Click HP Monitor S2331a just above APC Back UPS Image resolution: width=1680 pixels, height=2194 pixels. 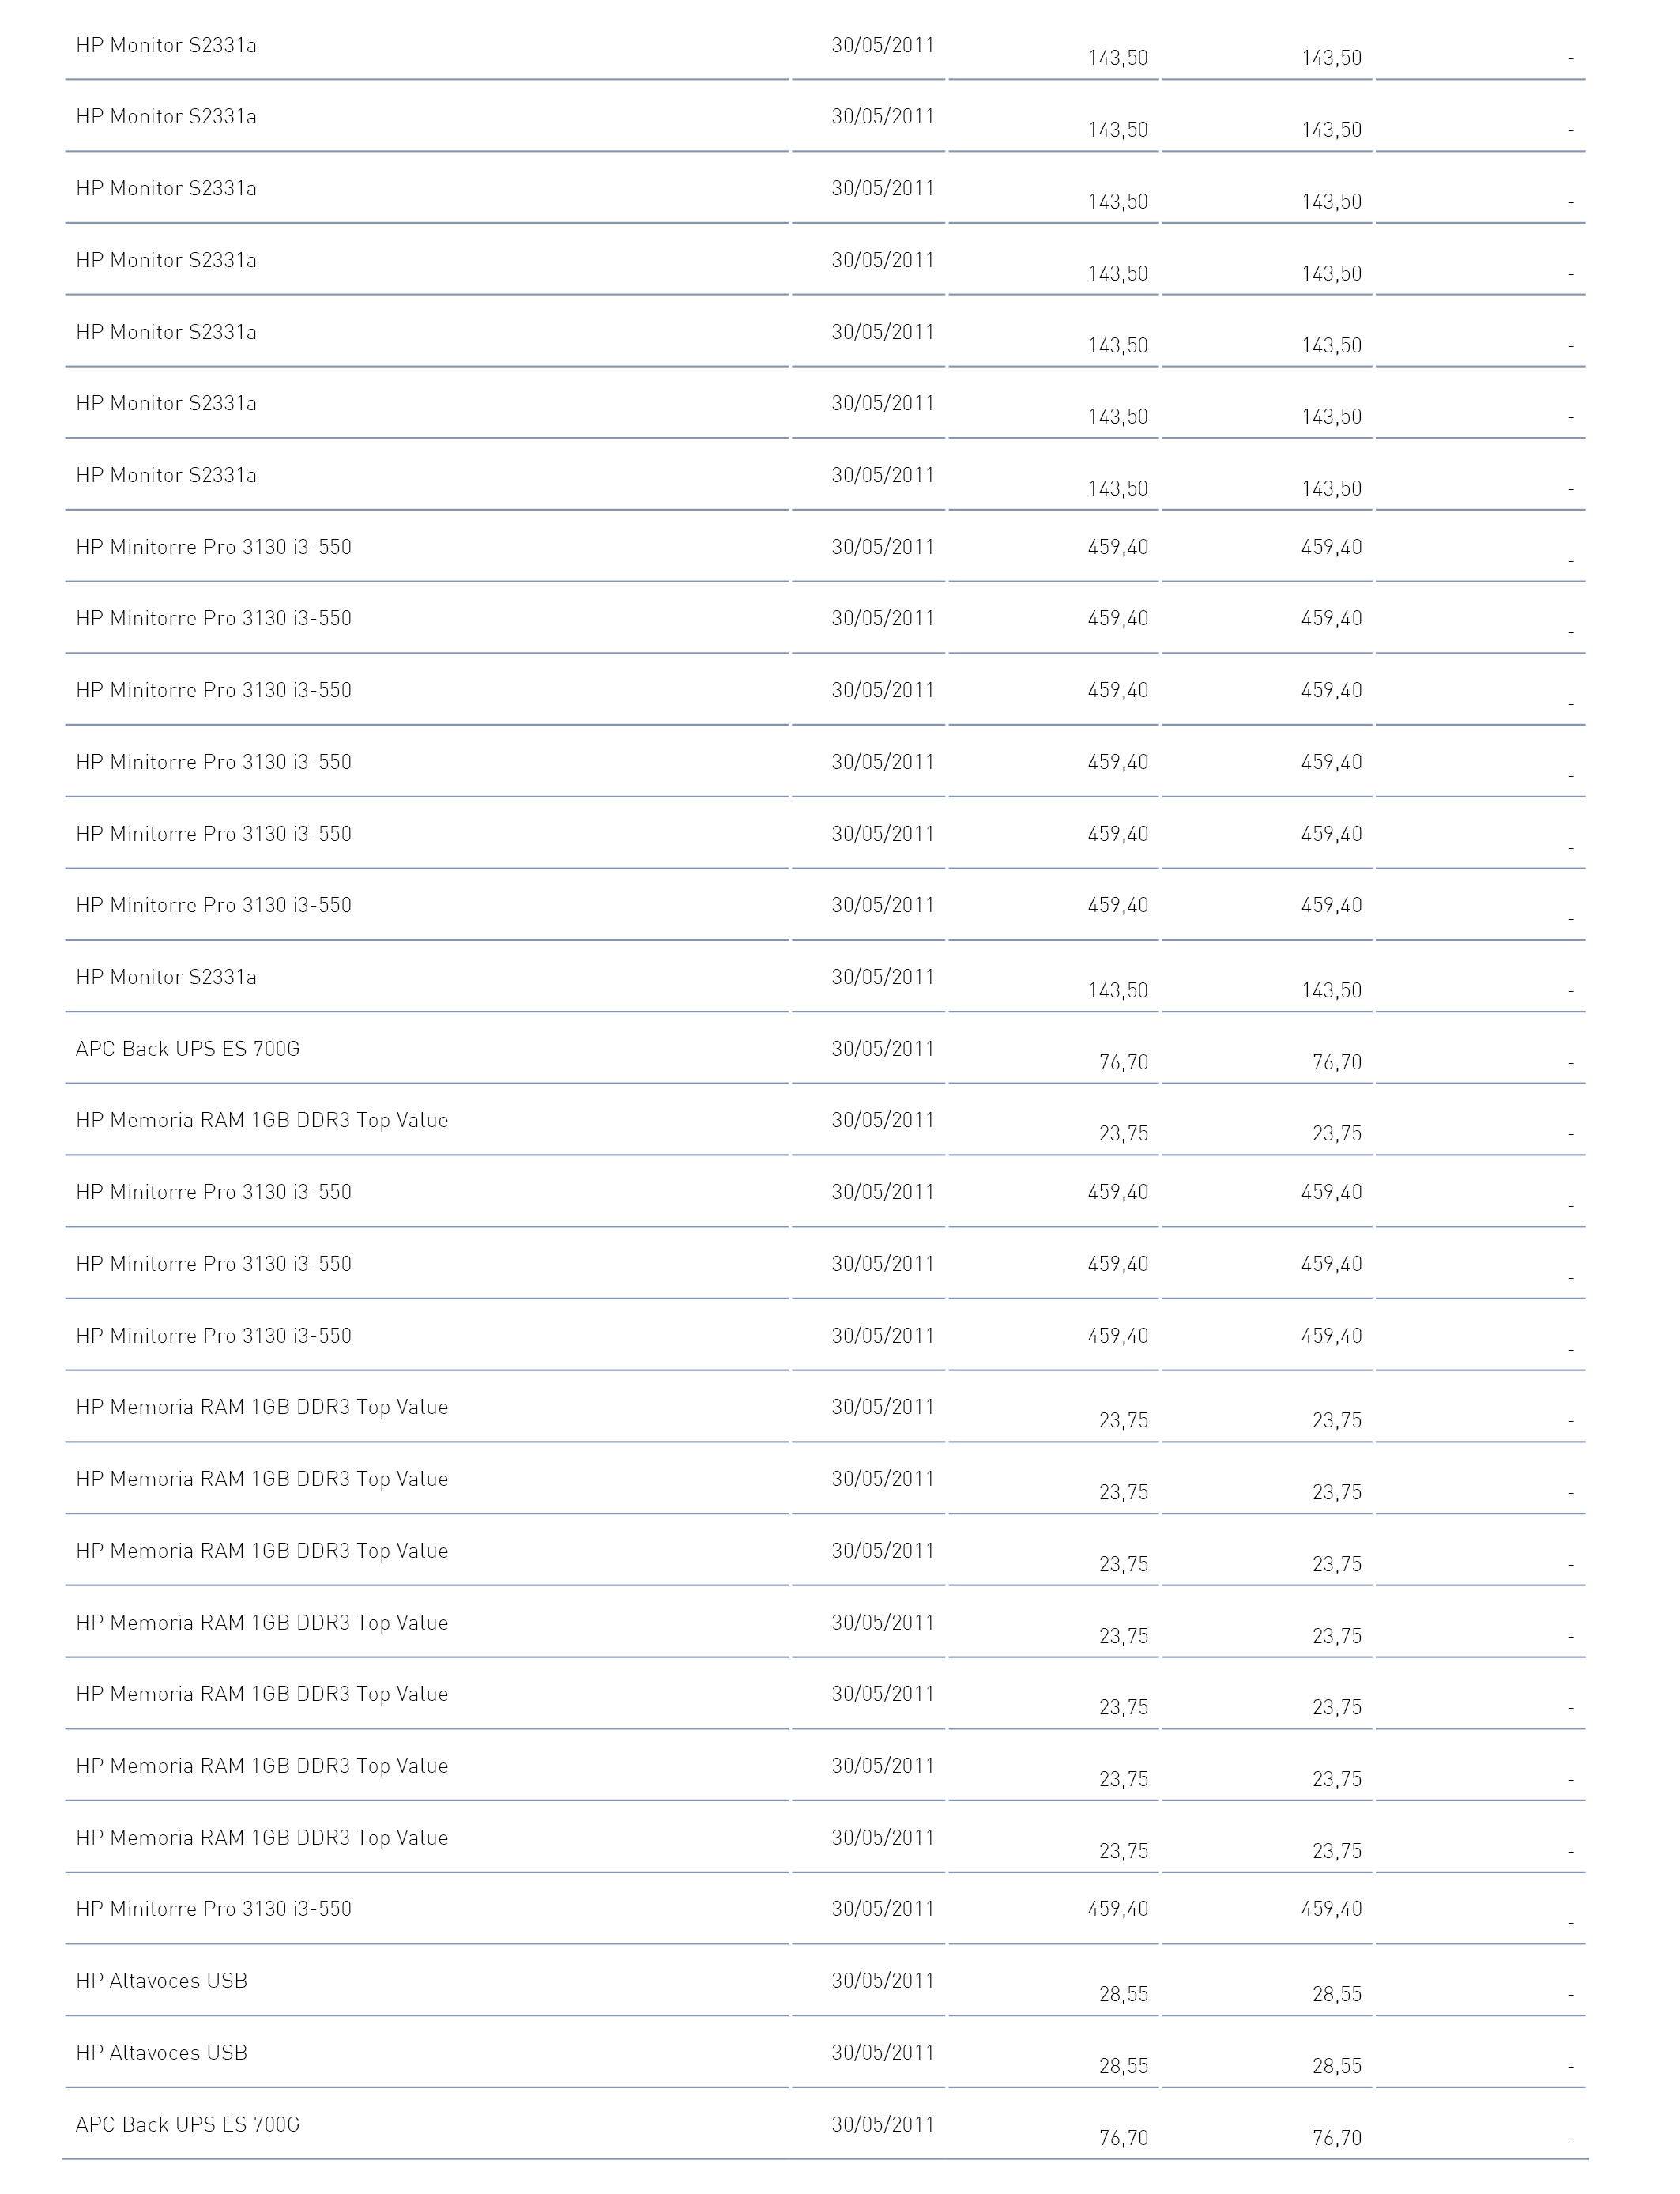tap(166, 977)
